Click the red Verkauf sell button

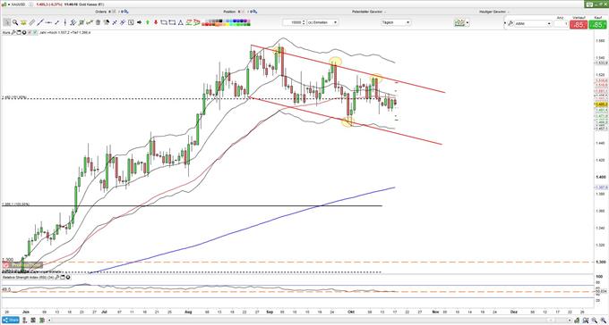point(579,24)
